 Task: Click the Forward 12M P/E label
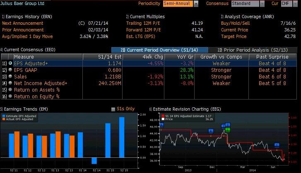click(x=143, y=30)
